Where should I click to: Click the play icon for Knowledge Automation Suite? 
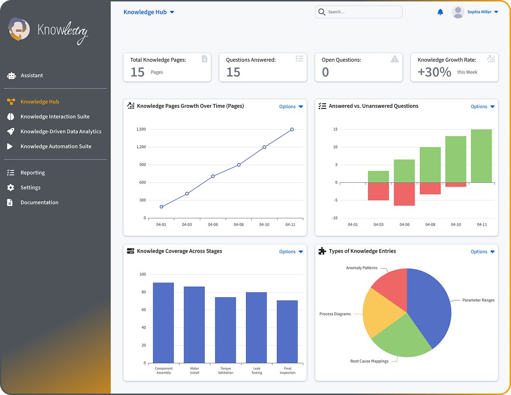10,147
